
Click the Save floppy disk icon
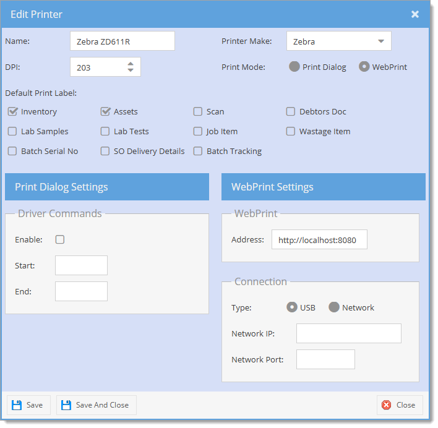click(17, 405)
